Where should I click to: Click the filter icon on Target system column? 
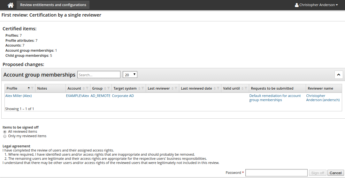pyautogui.click(x=142, y=88)
